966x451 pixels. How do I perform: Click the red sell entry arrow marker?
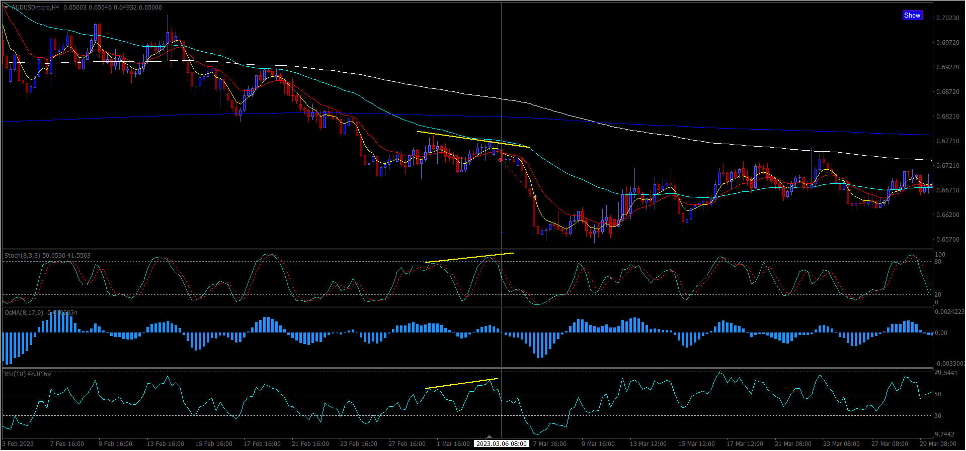500,160
